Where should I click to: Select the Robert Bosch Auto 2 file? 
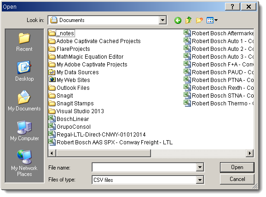point(219,49)
